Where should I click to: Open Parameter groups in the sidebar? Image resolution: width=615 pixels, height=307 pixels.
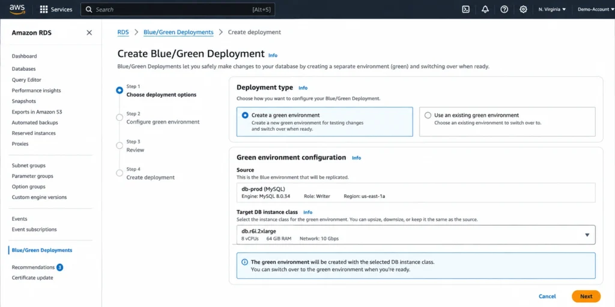coord(32,176)
